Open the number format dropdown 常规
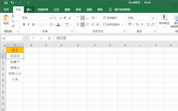Screen dimensions: 178x111 pos(153,18)
